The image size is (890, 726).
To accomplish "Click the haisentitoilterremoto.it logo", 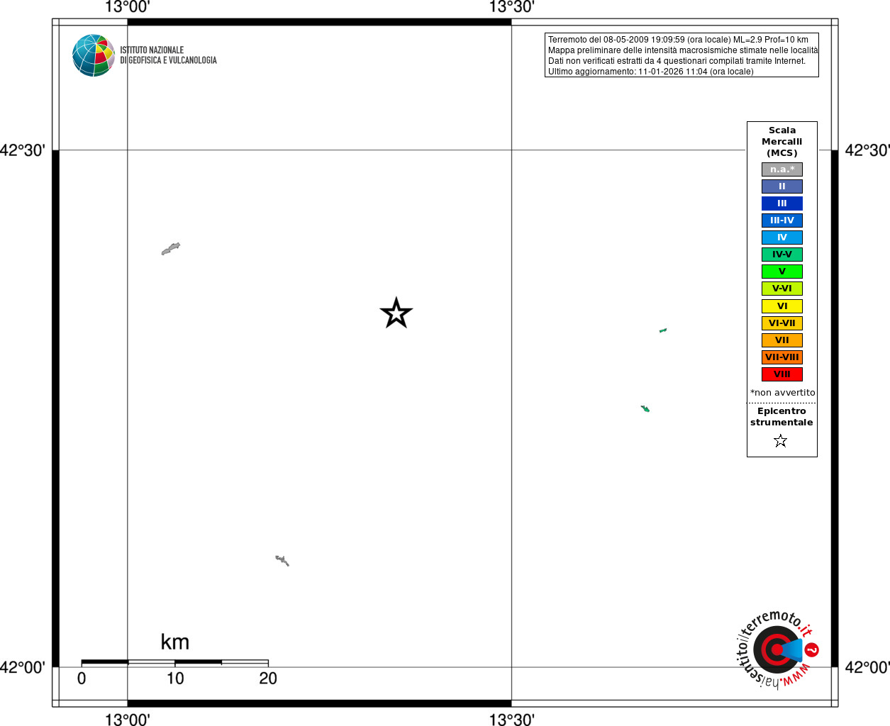I will [778, 649].
